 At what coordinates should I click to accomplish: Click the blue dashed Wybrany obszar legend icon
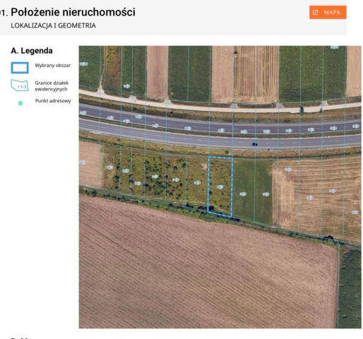[20, 68]
